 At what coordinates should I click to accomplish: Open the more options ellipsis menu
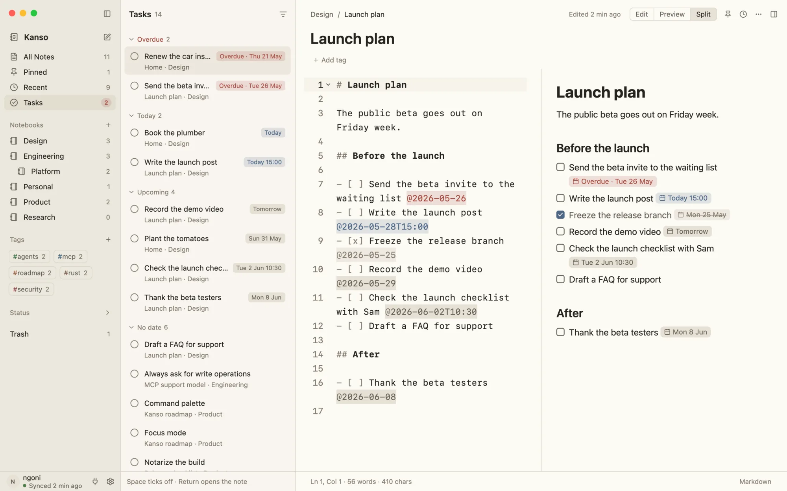758,14
